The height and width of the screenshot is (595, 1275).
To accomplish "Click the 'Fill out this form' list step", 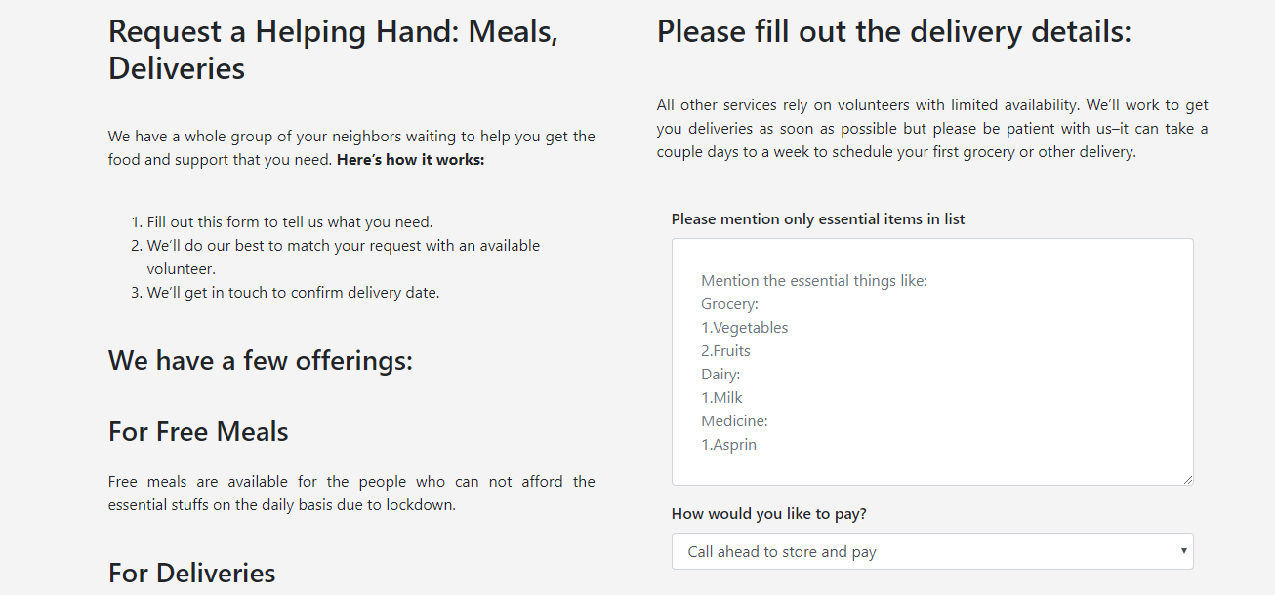I will 290,222.
